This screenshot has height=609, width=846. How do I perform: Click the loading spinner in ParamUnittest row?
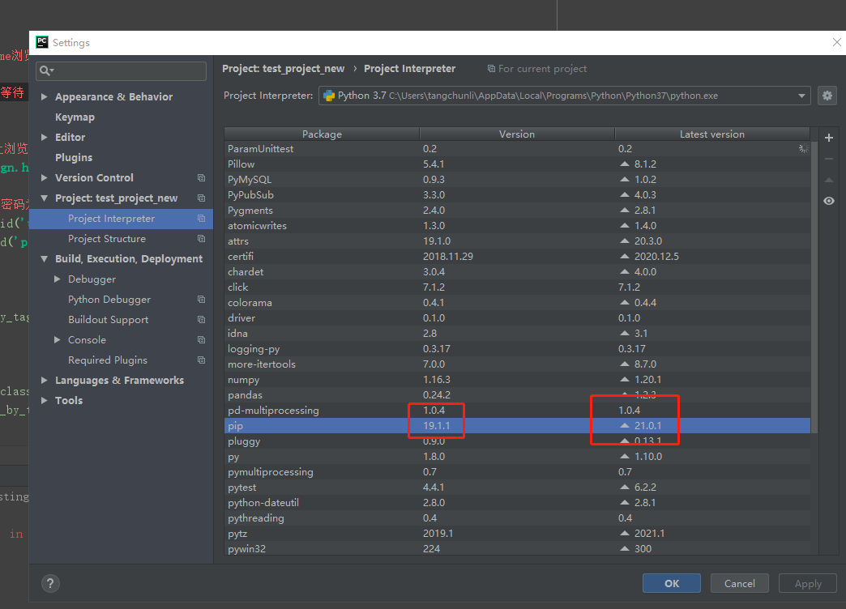[803, 148]
